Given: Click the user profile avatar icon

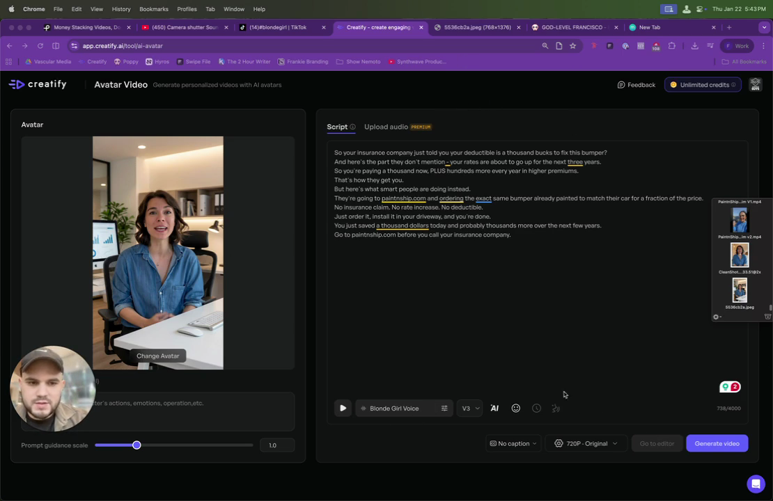Looking at the screenshot, I should coord(756,84).
